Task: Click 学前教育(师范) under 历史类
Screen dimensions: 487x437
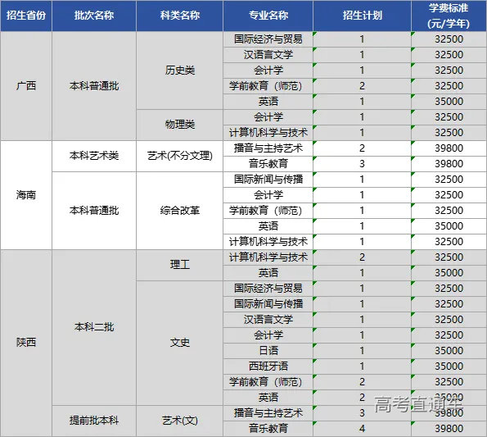Action: tap(268, 86)
